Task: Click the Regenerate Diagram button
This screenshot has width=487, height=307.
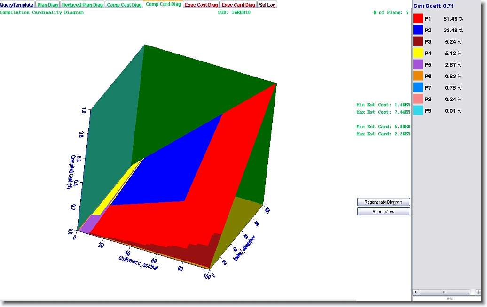Action: 384,202
